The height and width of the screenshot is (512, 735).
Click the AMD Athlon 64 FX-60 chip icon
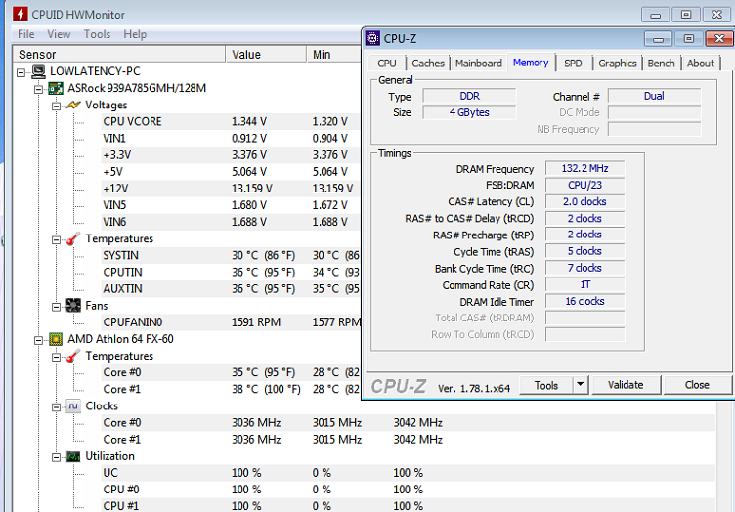click(x=56, y=339)
